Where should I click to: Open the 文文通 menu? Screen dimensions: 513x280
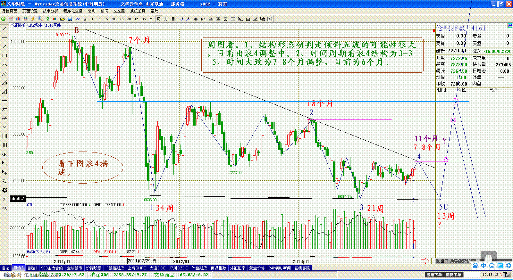point(119,11)
